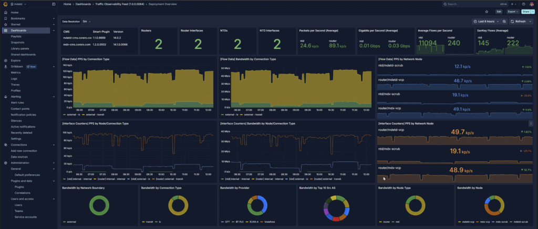Open Explore from the sidebar

(x=16, y=60)
